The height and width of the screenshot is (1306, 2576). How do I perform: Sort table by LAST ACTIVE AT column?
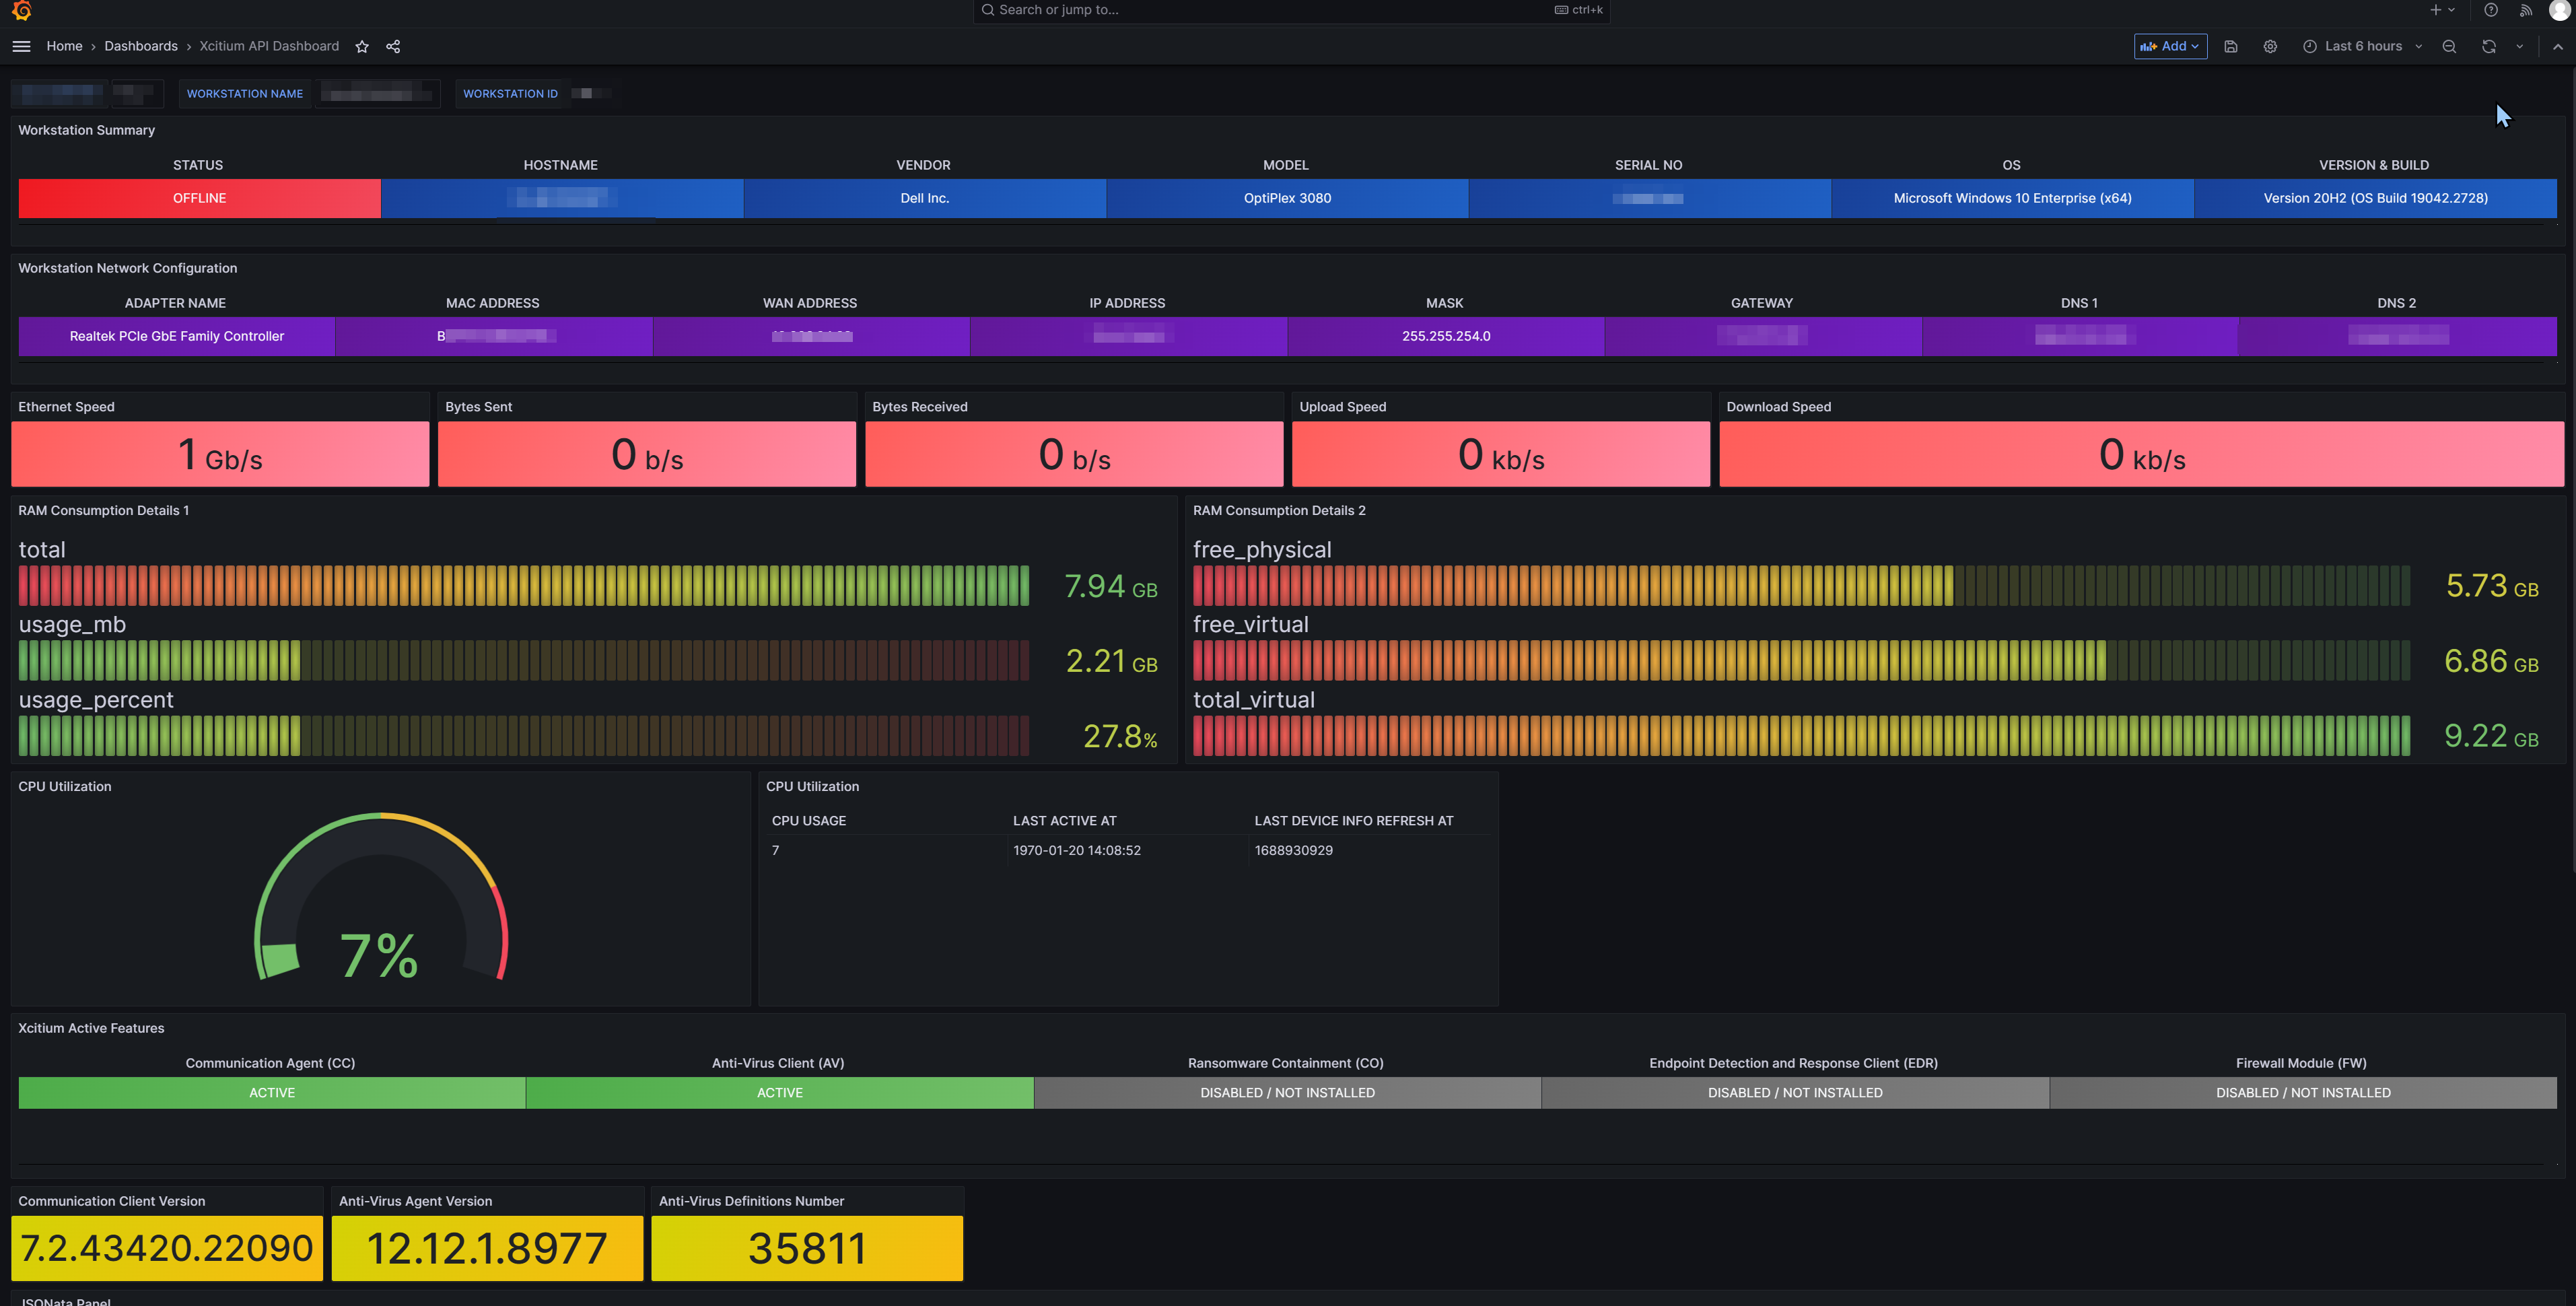[x=1064, y=821]
